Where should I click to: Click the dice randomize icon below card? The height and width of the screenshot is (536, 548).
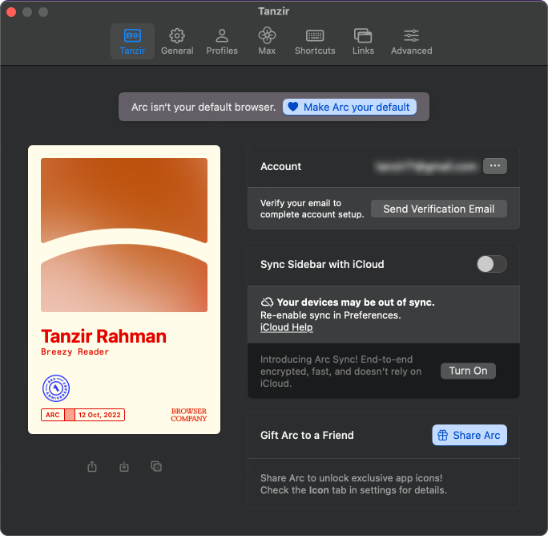point(156,466)
